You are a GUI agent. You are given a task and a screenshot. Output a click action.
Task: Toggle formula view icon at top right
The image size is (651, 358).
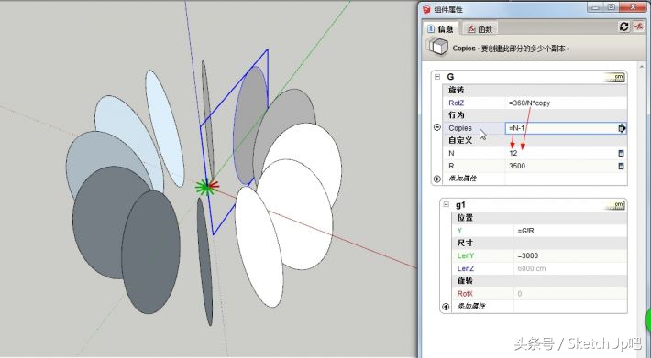pyautogui.click(x=638, y=27)
